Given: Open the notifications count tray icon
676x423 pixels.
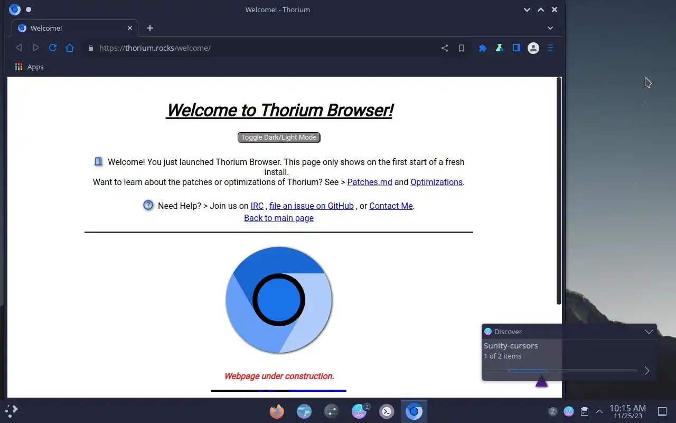Looking at the screenshot, I should click(553, 411).
